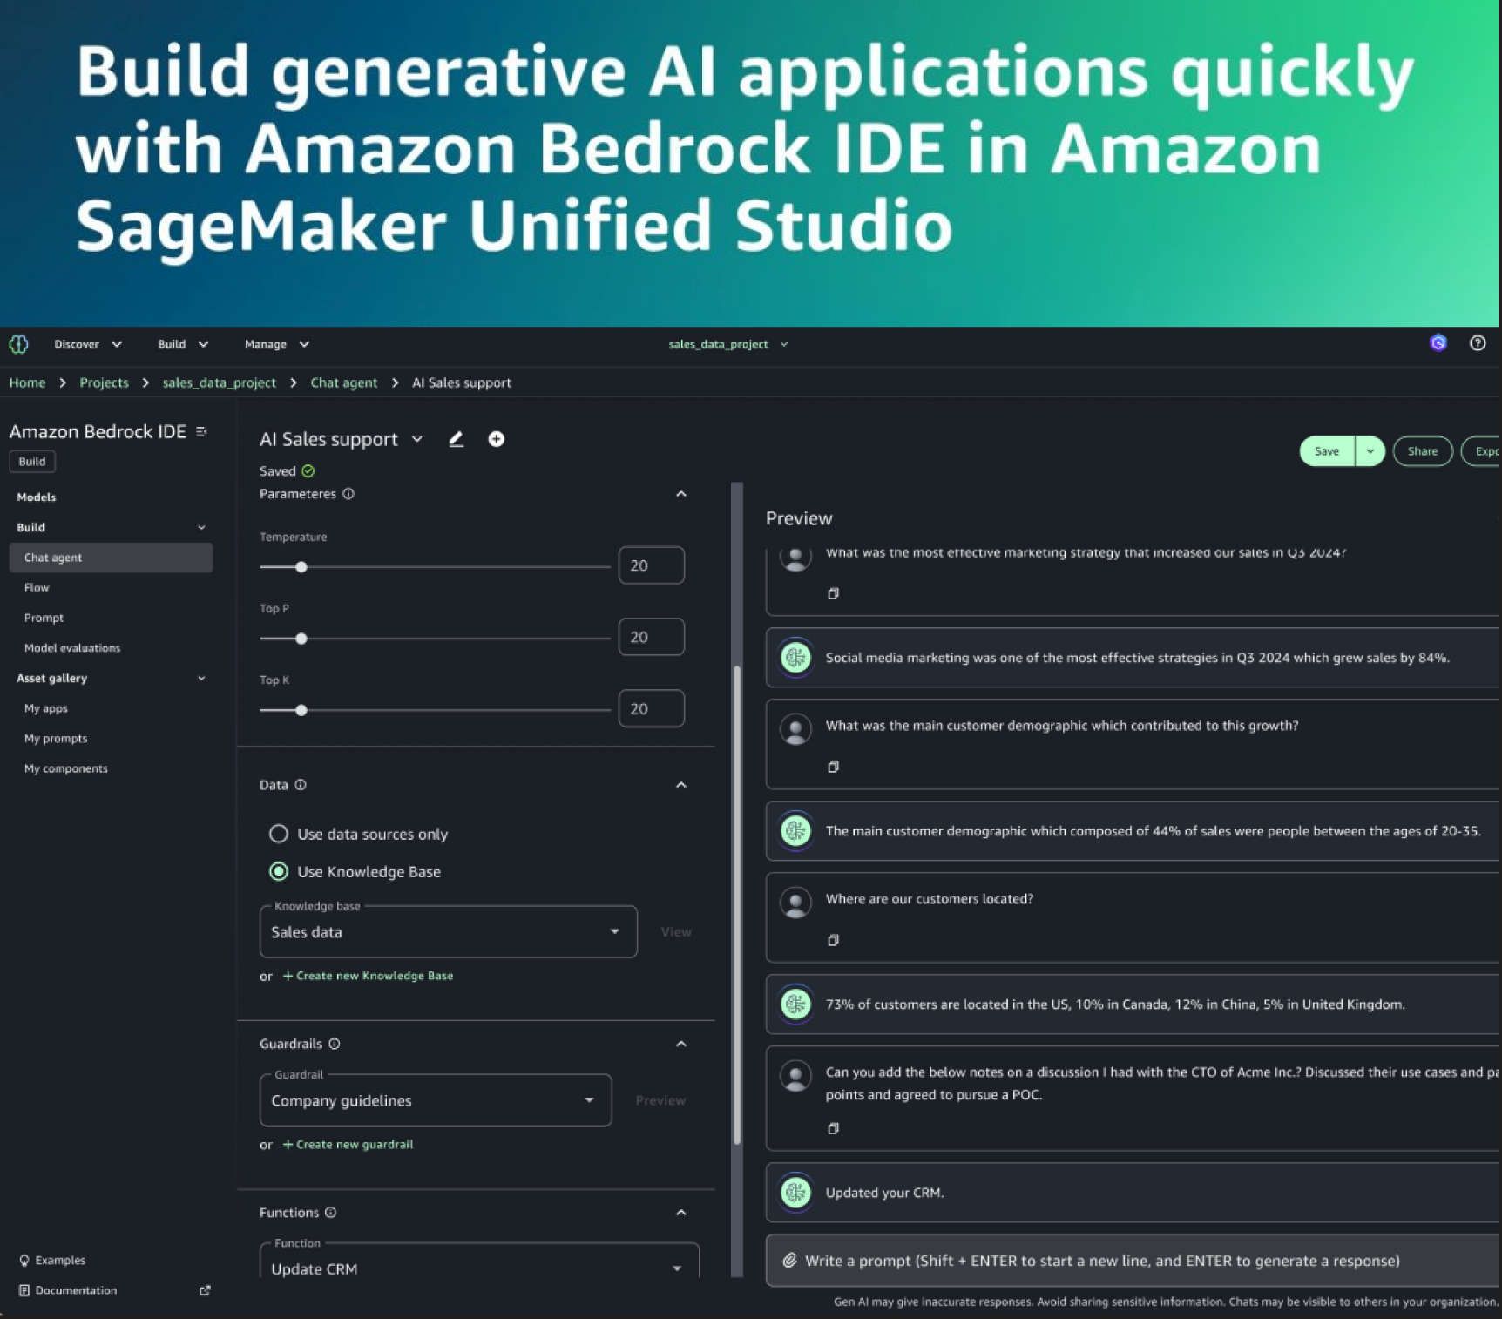Screen dimensions: 1502x1319
Task: Open the Manage menu
Action: pos(277,344)
